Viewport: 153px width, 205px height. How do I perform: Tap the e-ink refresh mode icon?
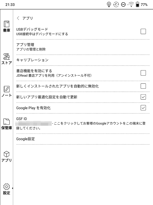pyautogui.click(x=116, y=4)
